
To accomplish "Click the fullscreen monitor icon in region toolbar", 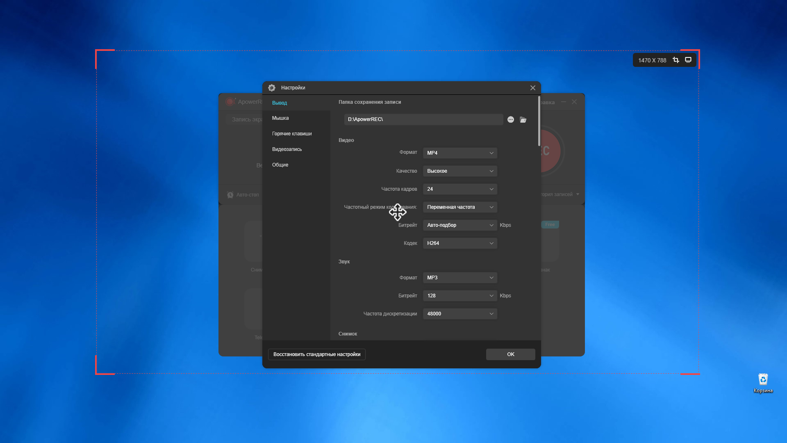I will point(688,60).
